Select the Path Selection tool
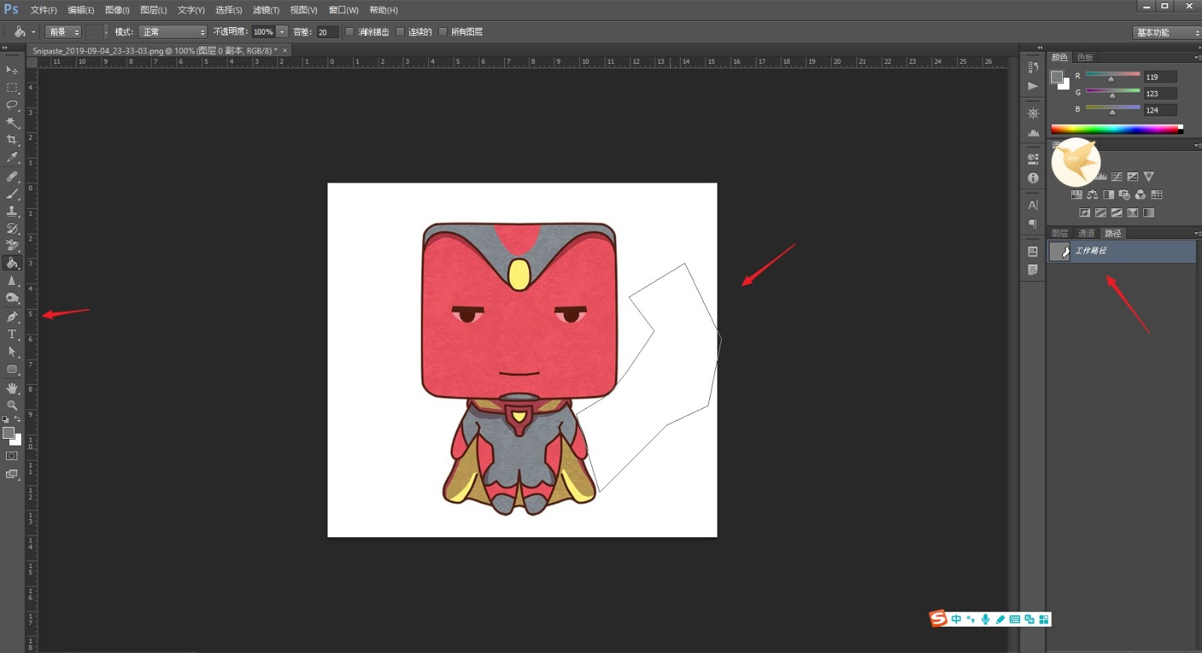Screen dimensions: 1202x653 point(12,351)
